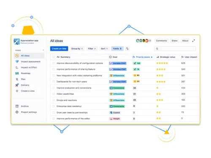The height and width of the screenshot is (158, 211).
Task: Click the Summary column header
Action: pos(63,57)
